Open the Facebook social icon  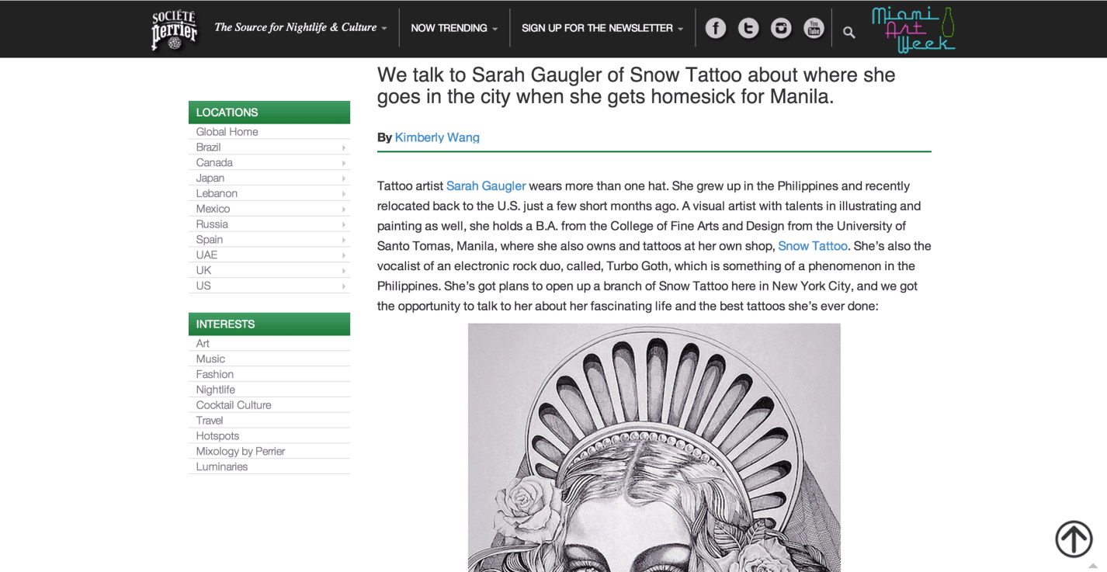[x=716, y=28]
